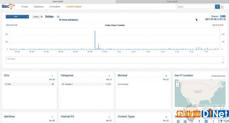The image size is (229, 123).
Task: Click the tall spike bar in timeline
Action: pyautogui.click(x=95, y=40)
